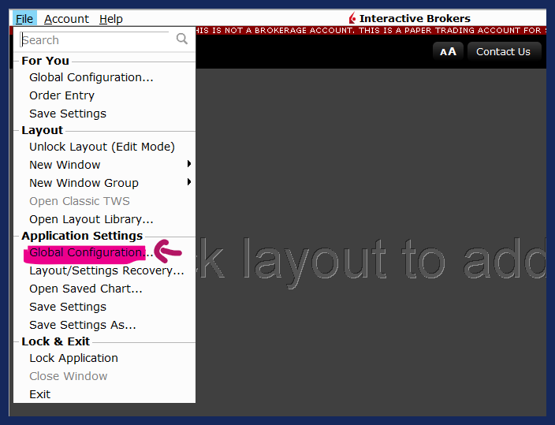Expand the New Window Group submenu arrow
Viewport: 555px width, 425px height.
189,183
